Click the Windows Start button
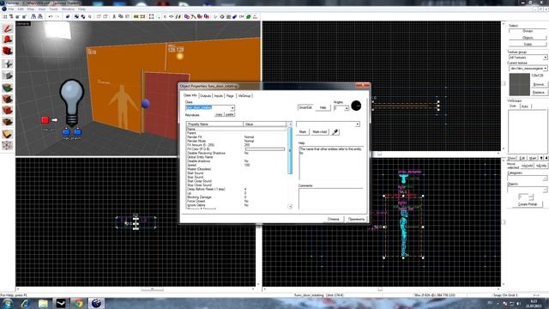Viewport: 549px width, 309px height. click(x=8, y=303)
